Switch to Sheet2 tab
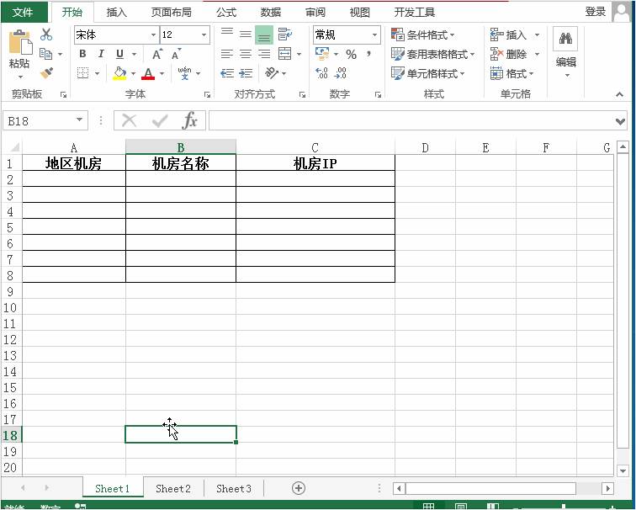 [x=173, y=488]
